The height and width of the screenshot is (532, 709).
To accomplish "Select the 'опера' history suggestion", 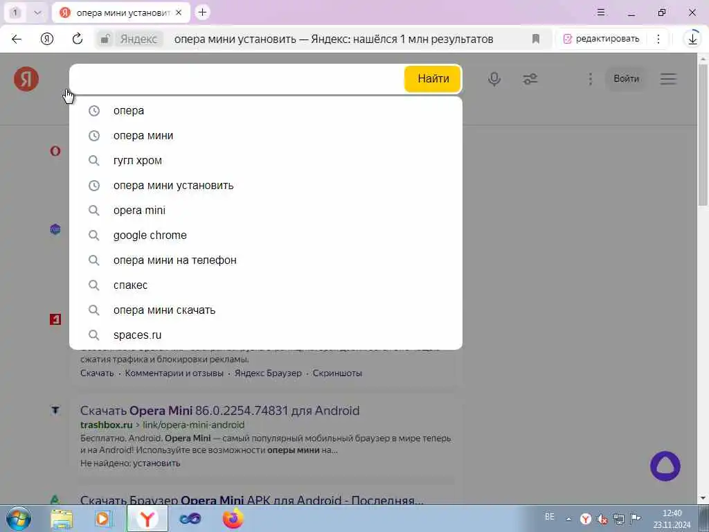I will (266, 110).
